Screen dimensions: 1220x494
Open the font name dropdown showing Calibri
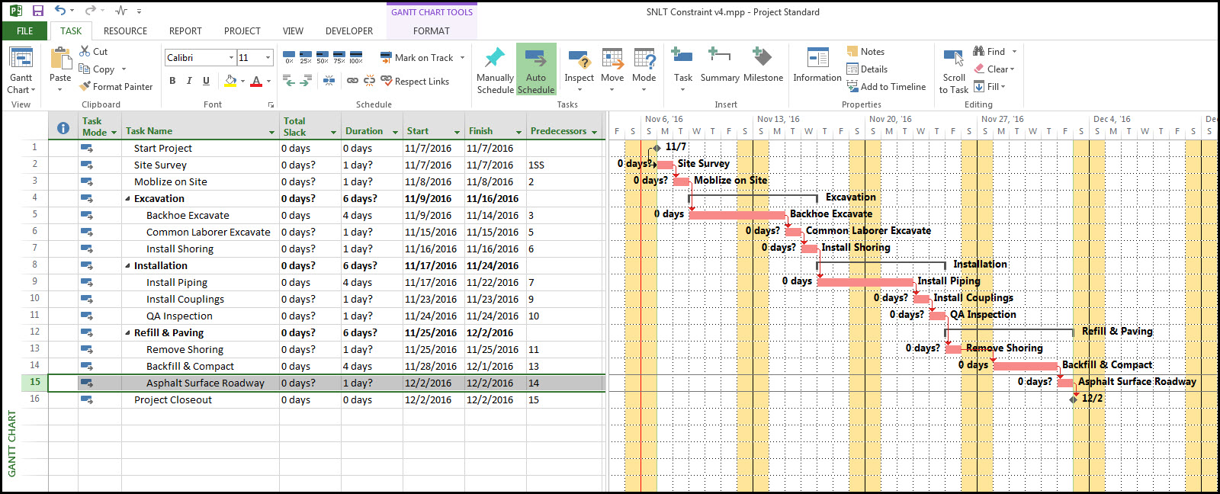click(231, 57)
